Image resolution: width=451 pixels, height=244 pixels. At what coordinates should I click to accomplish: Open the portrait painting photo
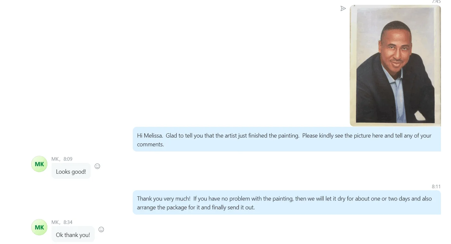point(395,66)
